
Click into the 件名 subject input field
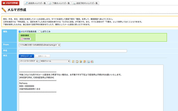point(73,51)
